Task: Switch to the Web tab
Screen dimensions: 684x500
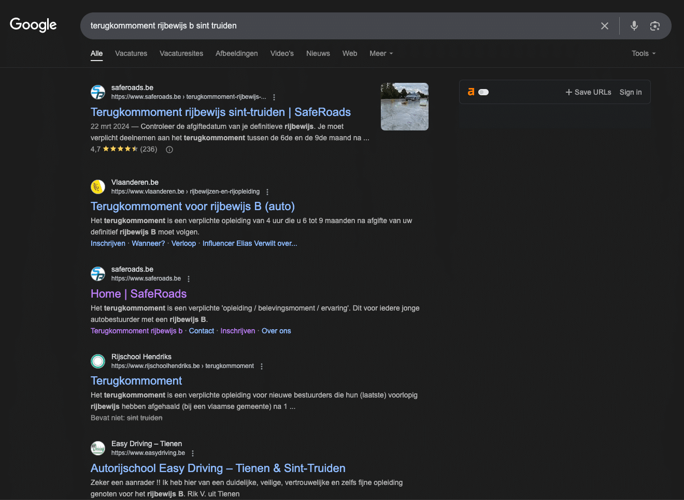Action: [350, 53]
